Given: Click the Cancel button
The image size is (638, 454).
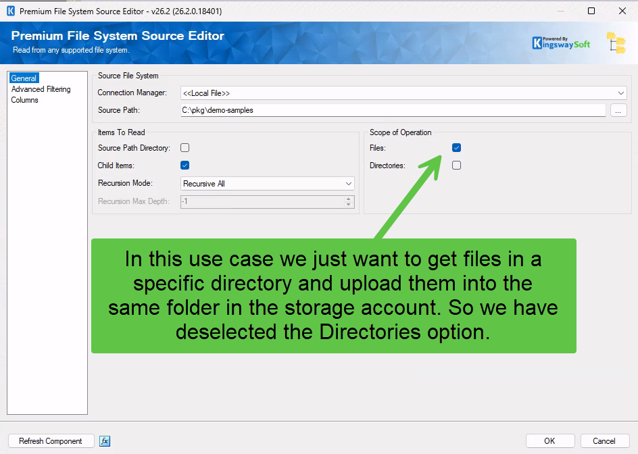Looking at the screenshot, I should pyautogui.click(x=605, y=441).
